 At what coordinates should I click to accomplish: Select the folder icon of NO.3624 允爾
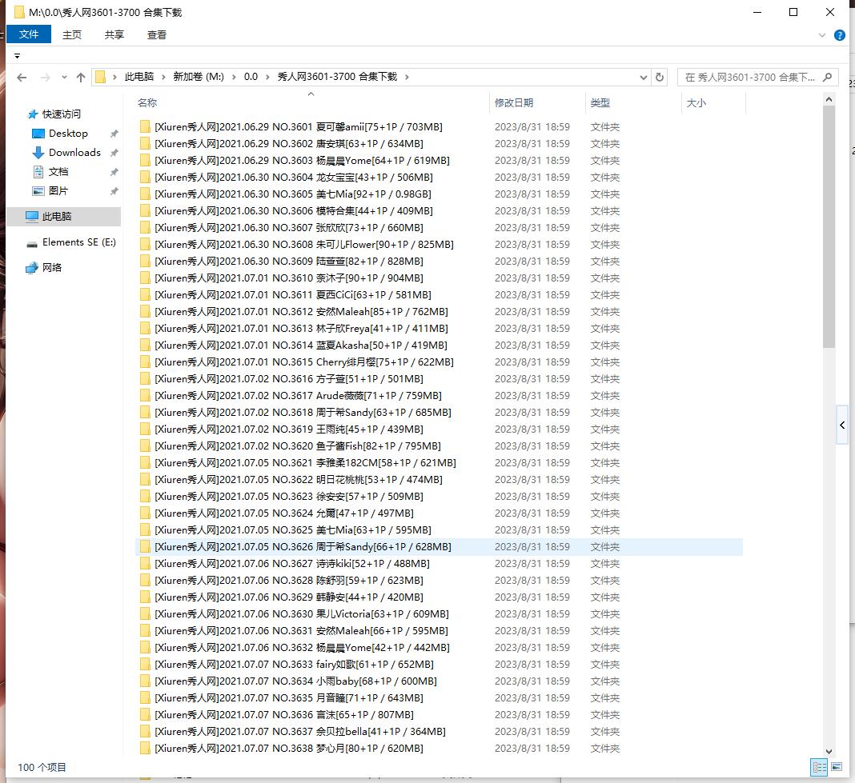tap(145, 513)
